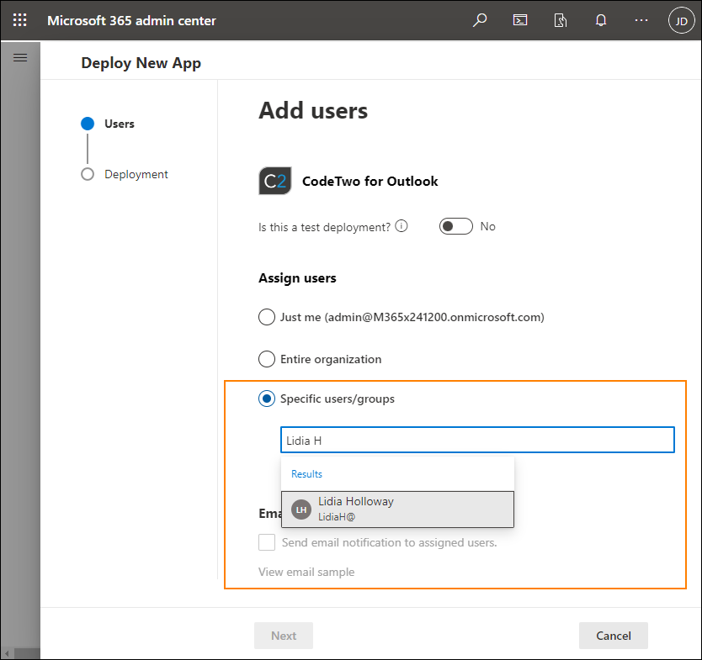Choose the Just me assignment option
This screenshot has width=702, height=660.
pyautogui.click(x=267, y=317)
